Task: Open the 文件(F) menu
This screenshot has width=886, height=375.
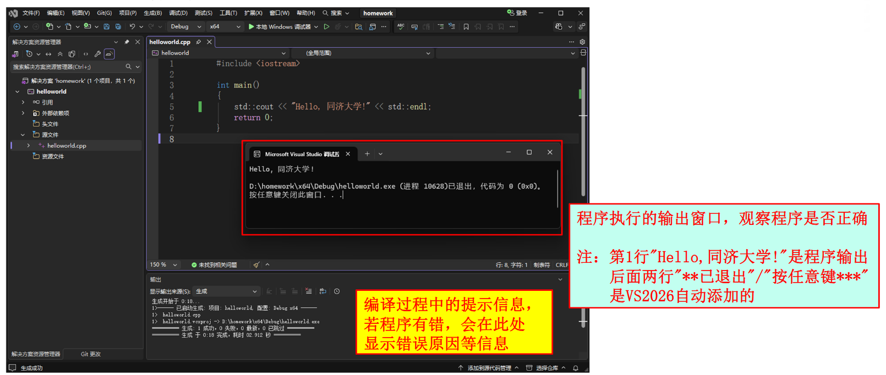Action: 31,13
